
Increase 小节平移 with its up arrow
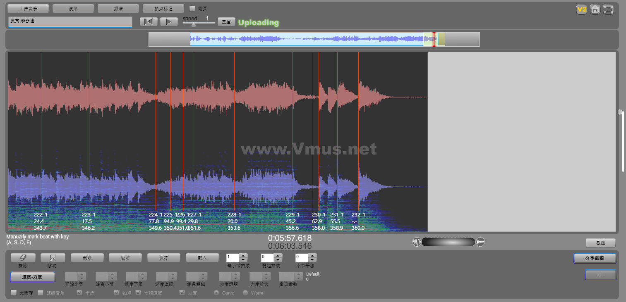pos(312,255)
